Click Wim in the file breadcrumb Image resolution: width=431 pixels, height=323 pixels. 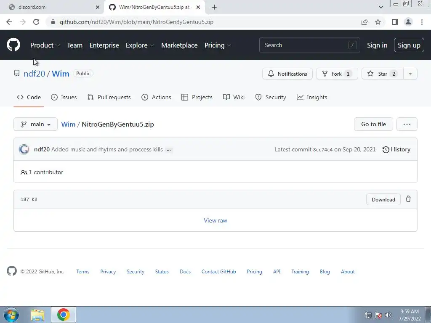68,124
